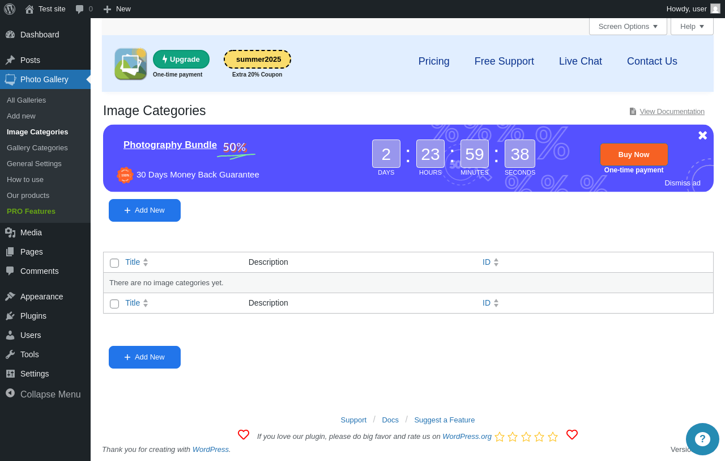Click the blue help question mark bubble
Viewport: 725px width, 461px height.
pyautogui.click(x=702, y=439)
